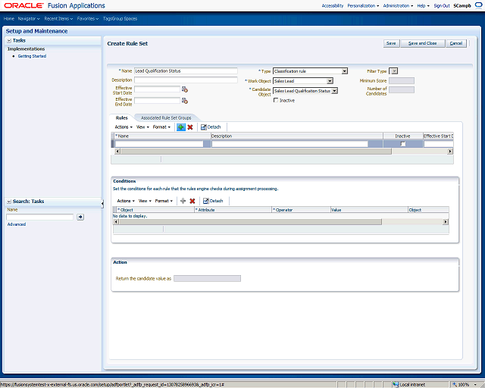Open Recent Items menu
The image size is (485, 388).
(x=58, y=18)
